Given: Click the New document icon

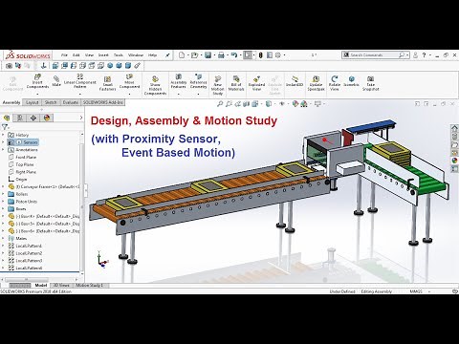Looking at the screenshot, I should tap(182, 55).
